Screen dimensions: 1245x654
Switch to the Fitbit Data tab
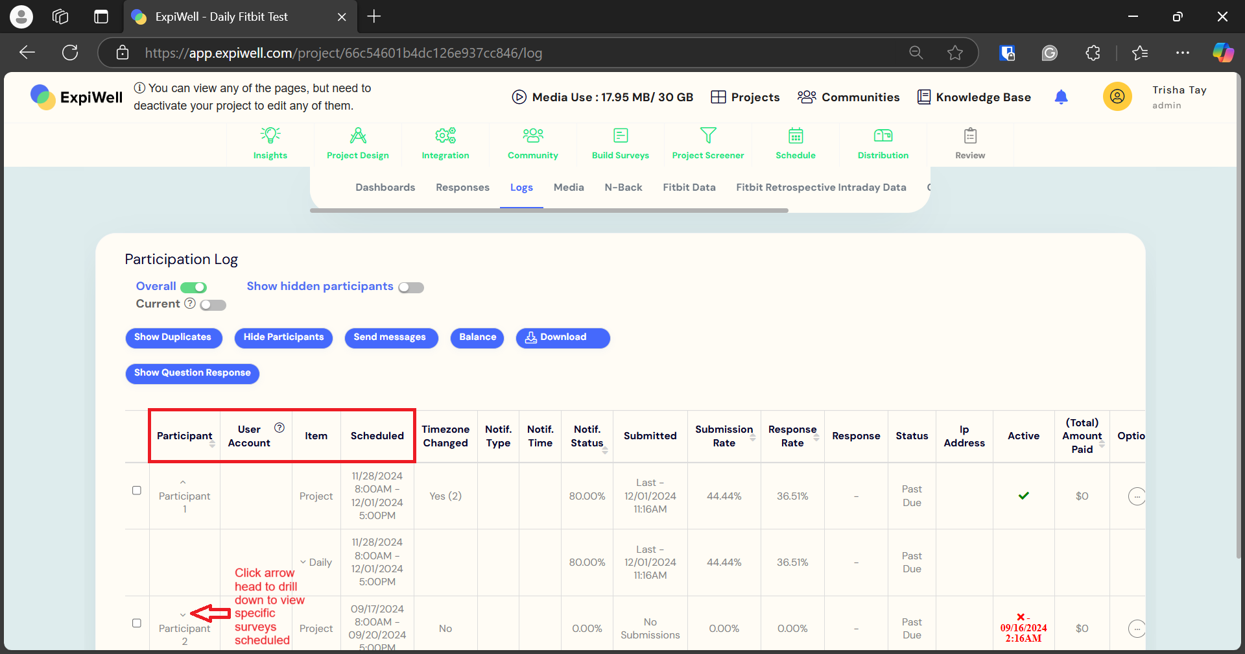[689, 188]
